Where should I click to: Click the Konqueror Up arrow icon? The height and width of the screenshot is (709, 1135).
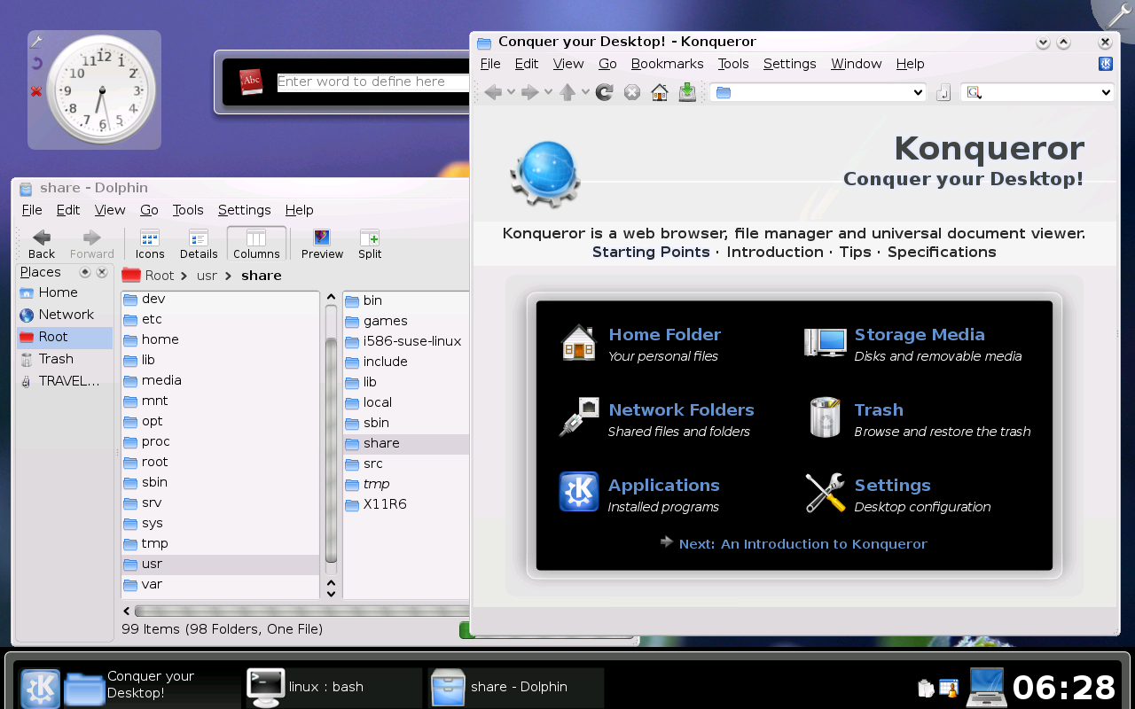pyautogui.click(x=567, y=92)
